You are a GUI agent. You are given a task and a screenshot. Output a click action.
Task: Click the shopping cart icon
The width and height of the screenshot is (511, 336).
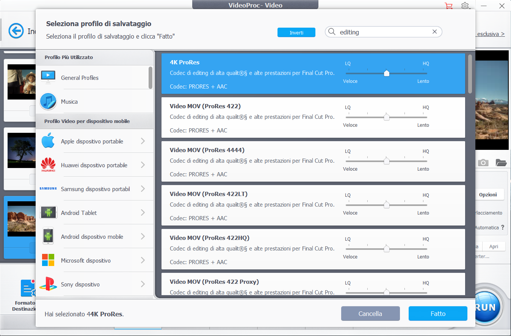point(448,6)
